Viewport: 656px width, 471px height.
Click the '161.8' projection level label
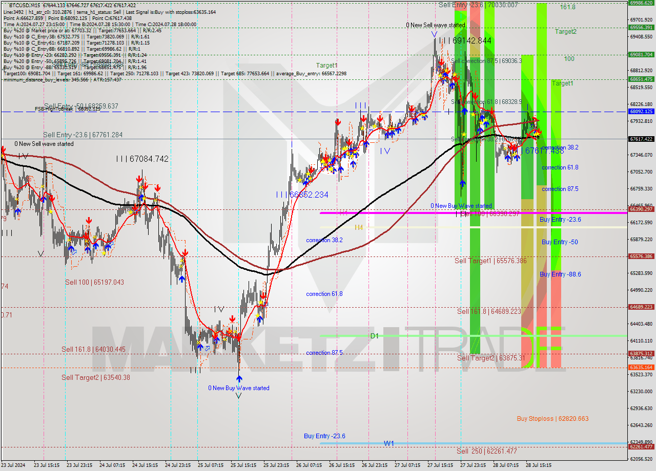pos(568,7)
